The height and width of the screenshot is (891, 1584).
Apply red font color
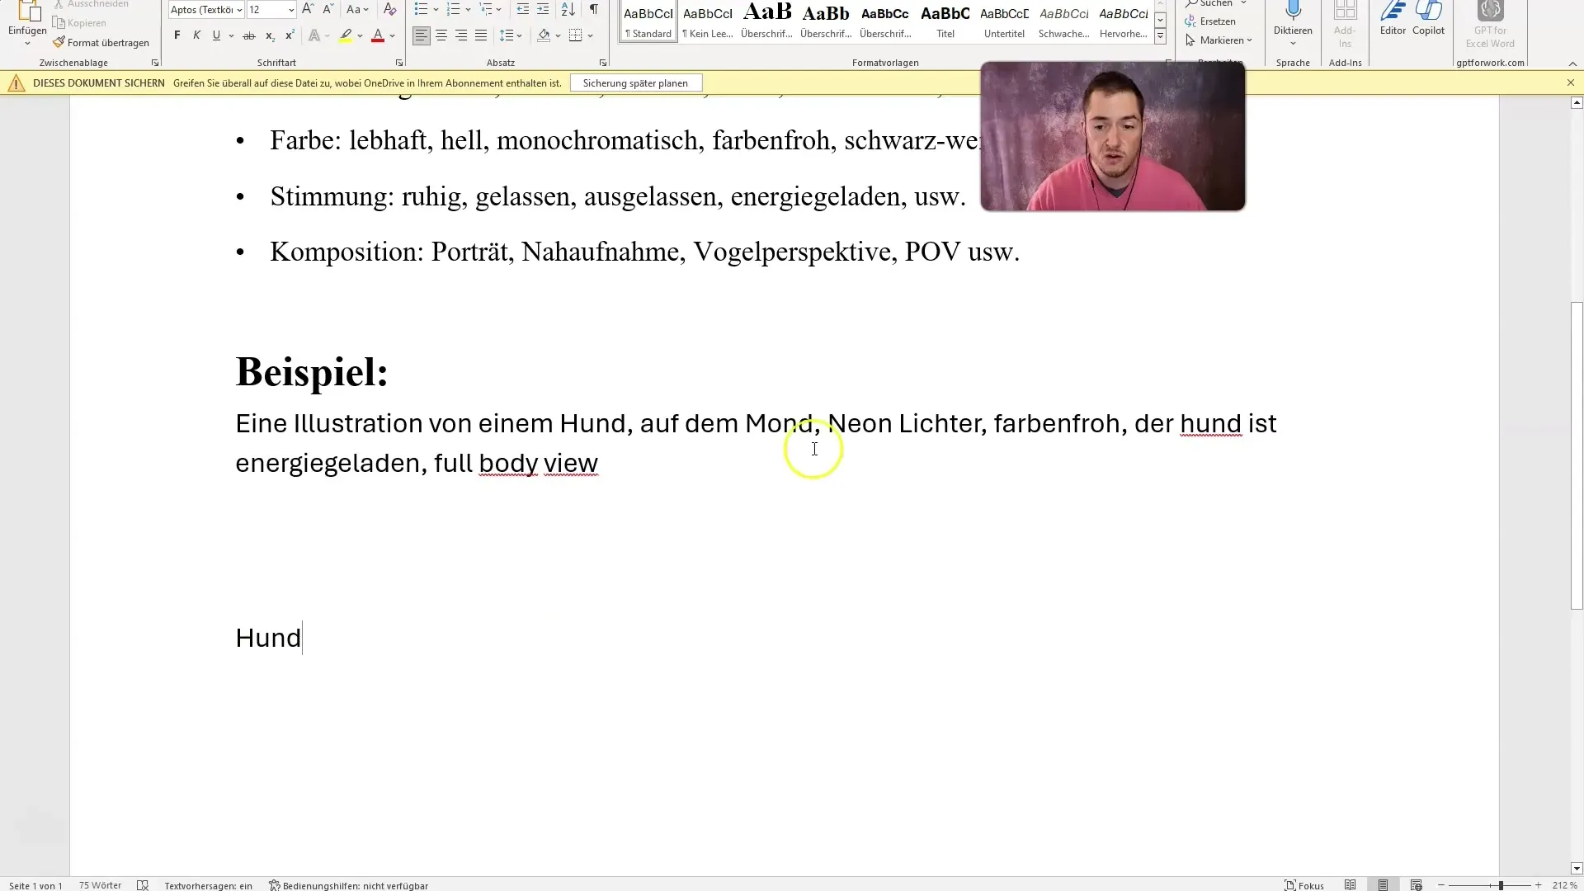click(x=378, y=35)
